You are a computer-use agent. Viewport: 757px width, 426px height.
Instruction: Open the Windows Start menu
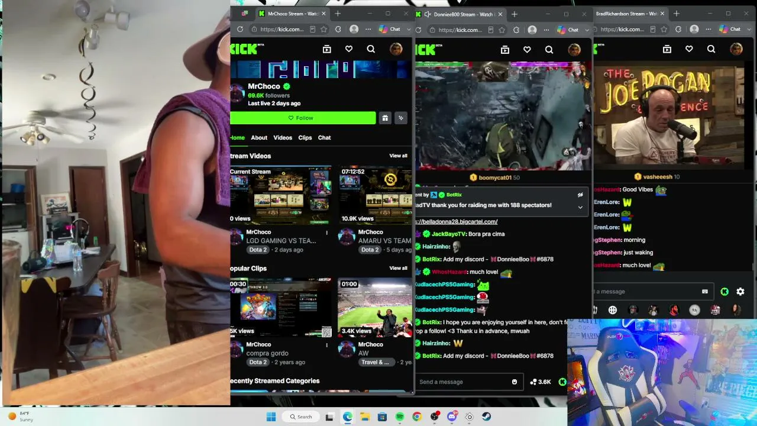[x=271, y=417]
